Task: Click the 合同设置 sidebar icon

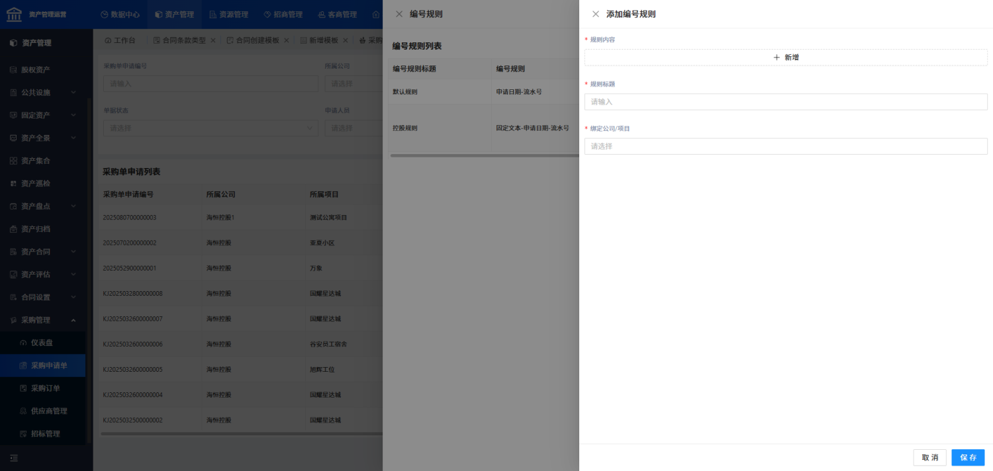Action: 13,297
